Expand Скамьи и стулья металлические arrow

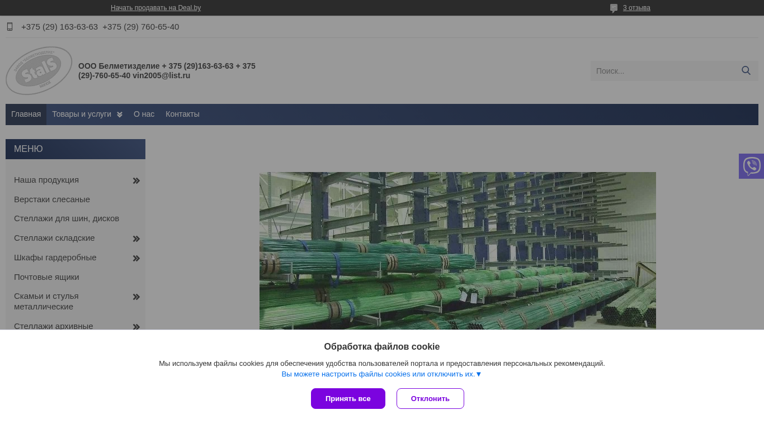coord(136,297)
